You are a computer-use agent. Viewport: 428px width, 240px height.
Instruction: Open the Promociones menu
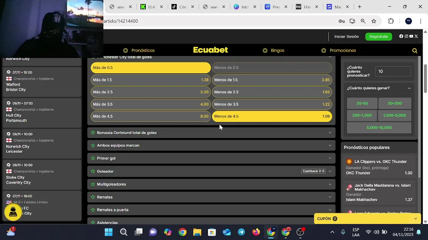(339, 51)
